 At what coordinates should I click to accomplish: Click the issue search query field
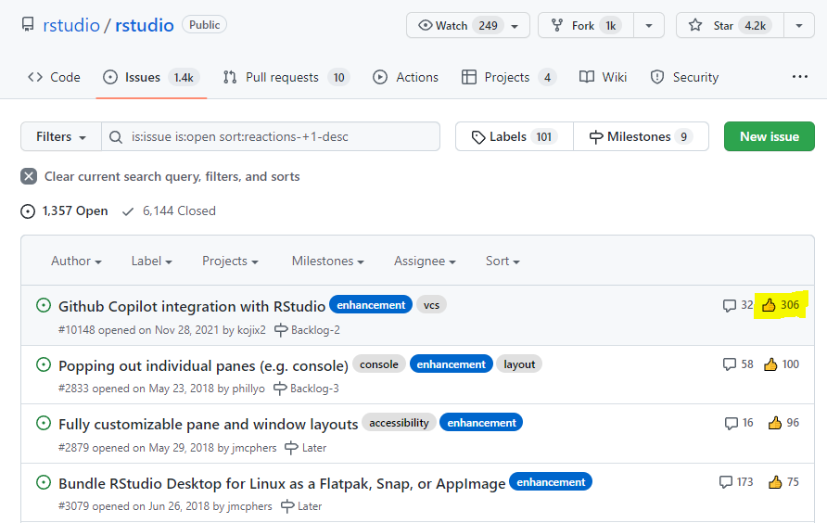[x=271, y=136]
